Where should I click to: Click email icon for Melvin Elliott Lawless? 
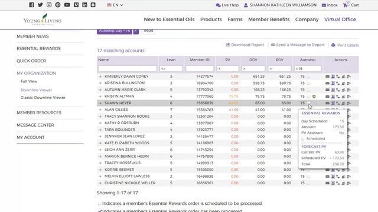327,177
